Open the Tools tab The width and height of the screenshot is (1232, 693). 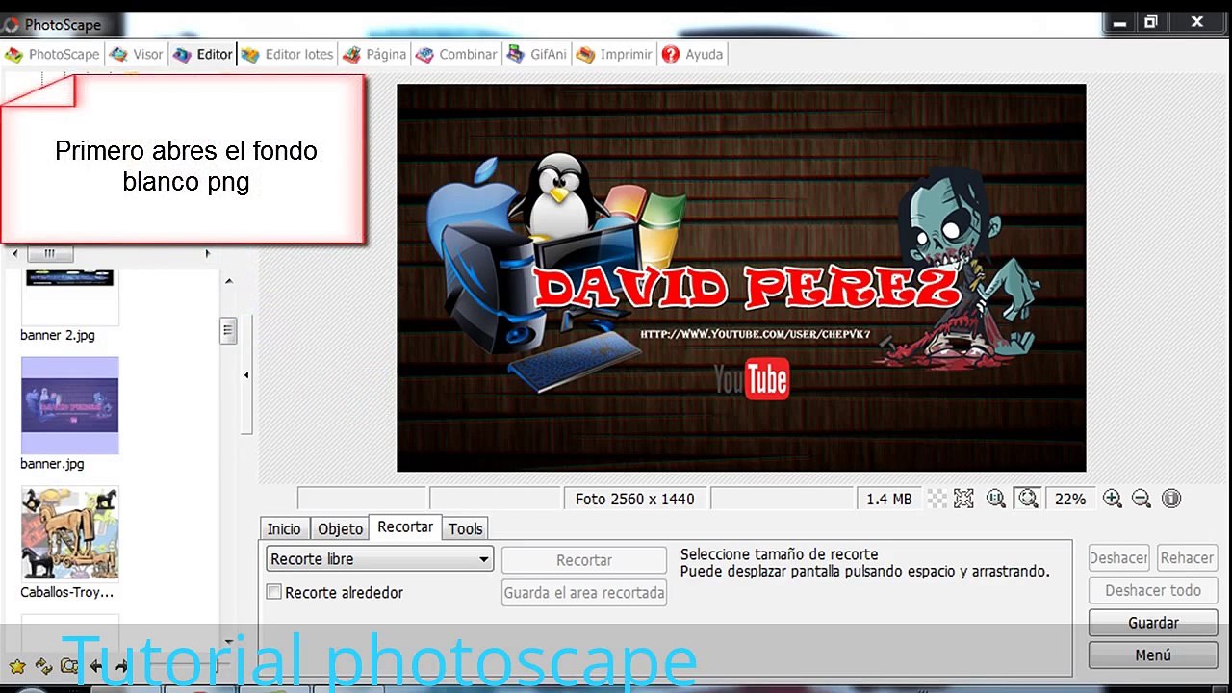(x=465, y=528)
